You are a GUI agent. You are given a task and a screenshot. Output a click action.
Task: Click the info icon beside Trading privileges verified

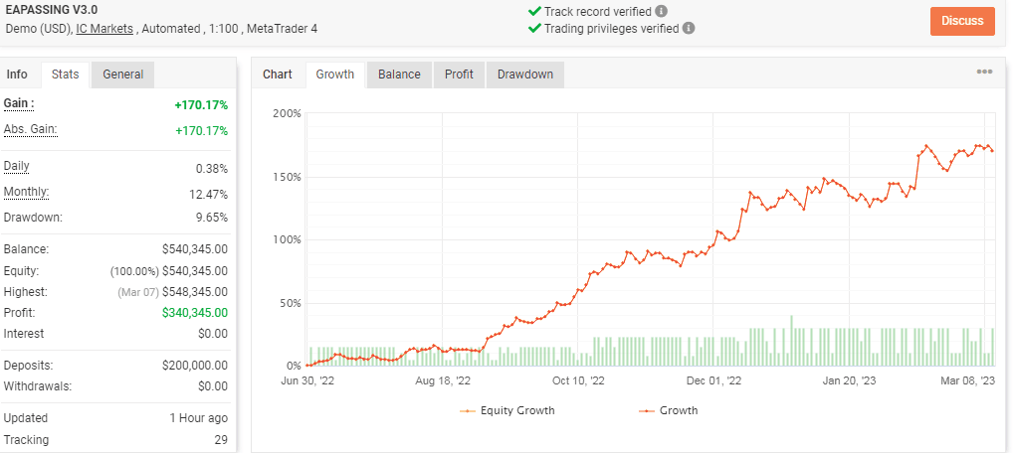pos(689,28)
